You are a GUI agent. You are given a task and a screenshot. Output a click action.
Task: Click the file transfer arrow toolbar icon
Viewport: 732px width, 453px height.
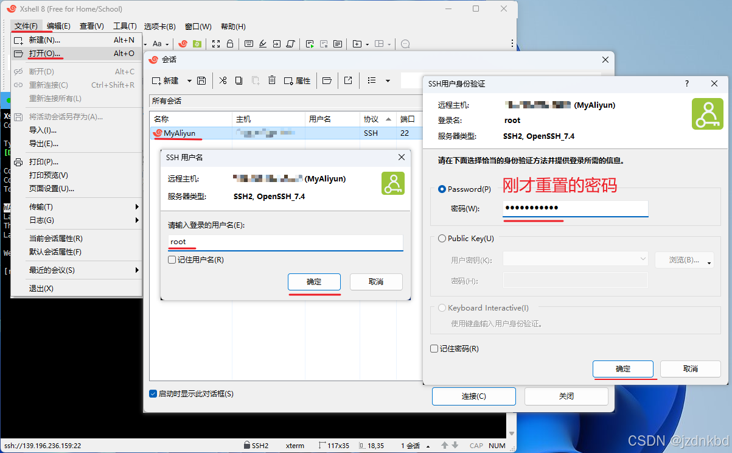tap(276, 44)
